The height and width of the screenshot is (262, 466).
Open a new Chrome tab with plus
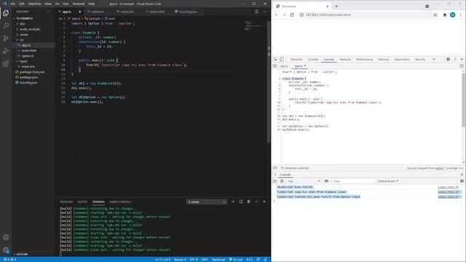pos(336,7)
